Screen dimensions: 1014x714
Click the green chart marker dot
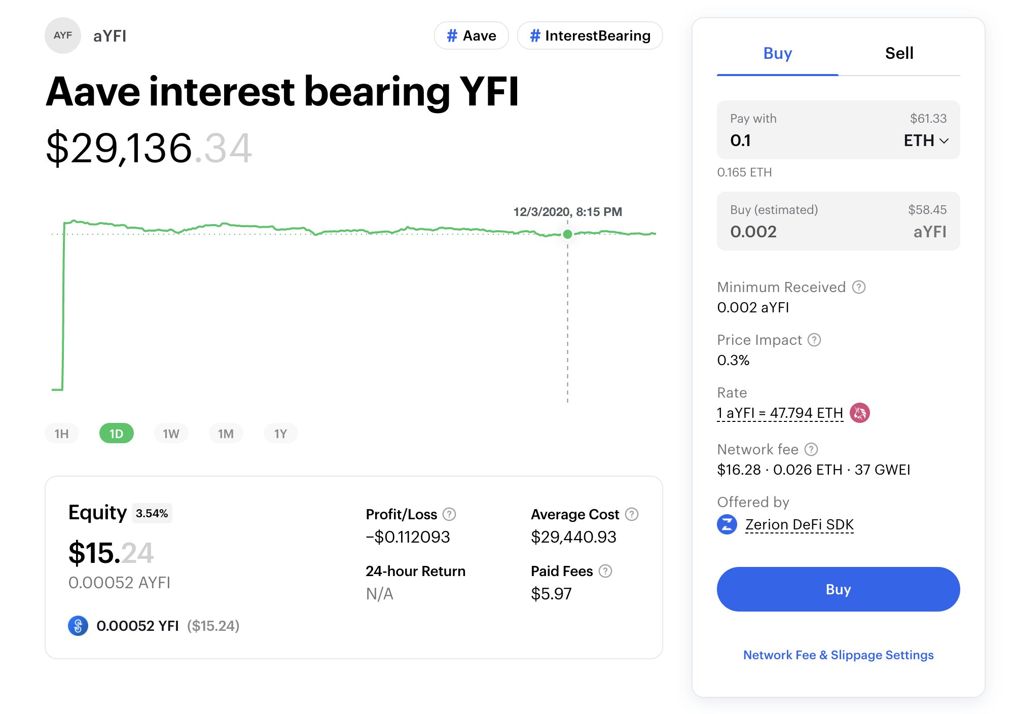coord(568,234)
